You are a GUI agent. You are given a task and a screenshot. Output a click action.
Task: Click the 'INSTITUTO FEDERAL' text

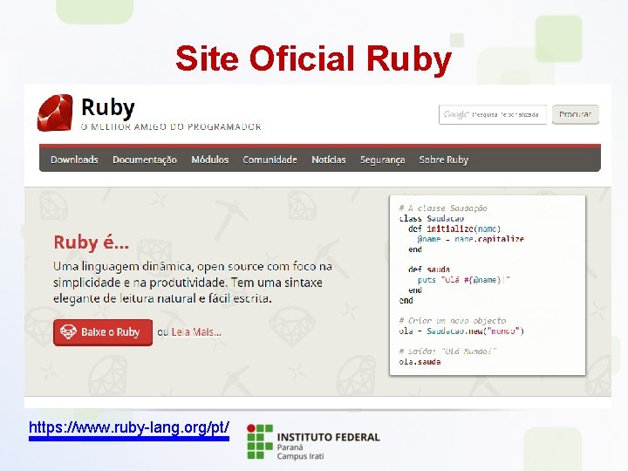tap(329, 437)
